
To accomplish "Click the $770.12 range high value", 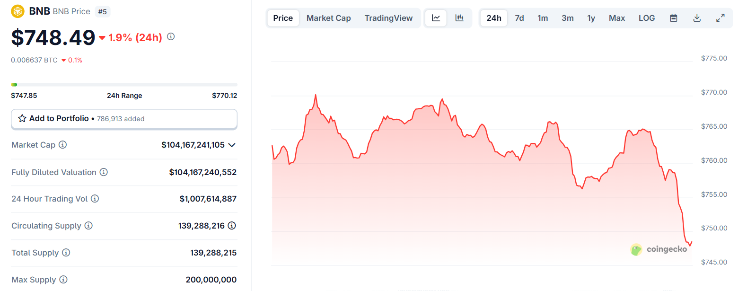I will [225, 95].
